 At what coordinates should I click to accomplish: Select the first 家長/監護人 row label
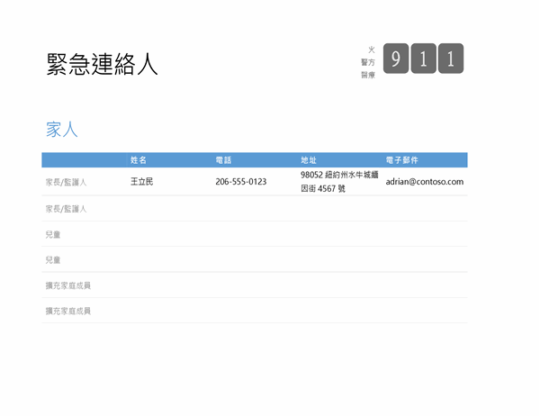pos(67,182)
